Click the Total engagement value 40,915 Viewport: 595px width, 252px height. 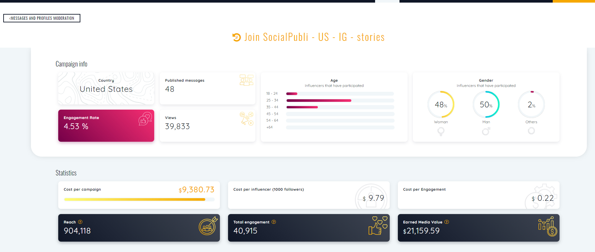245,231
